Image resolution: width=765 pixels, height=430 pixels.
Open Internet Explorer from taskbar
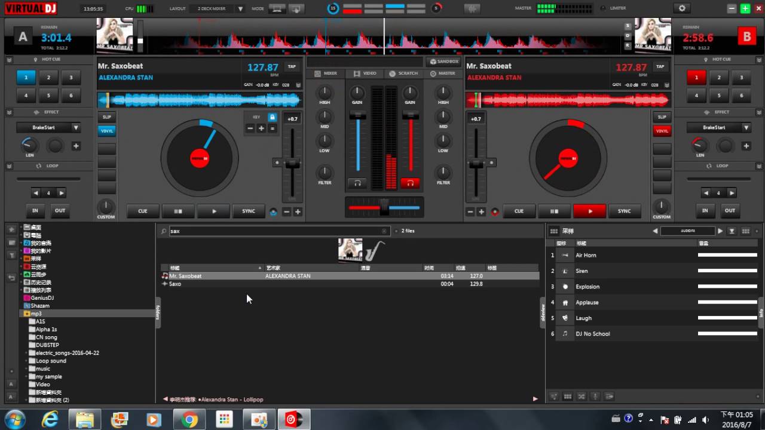pos(50,420)
